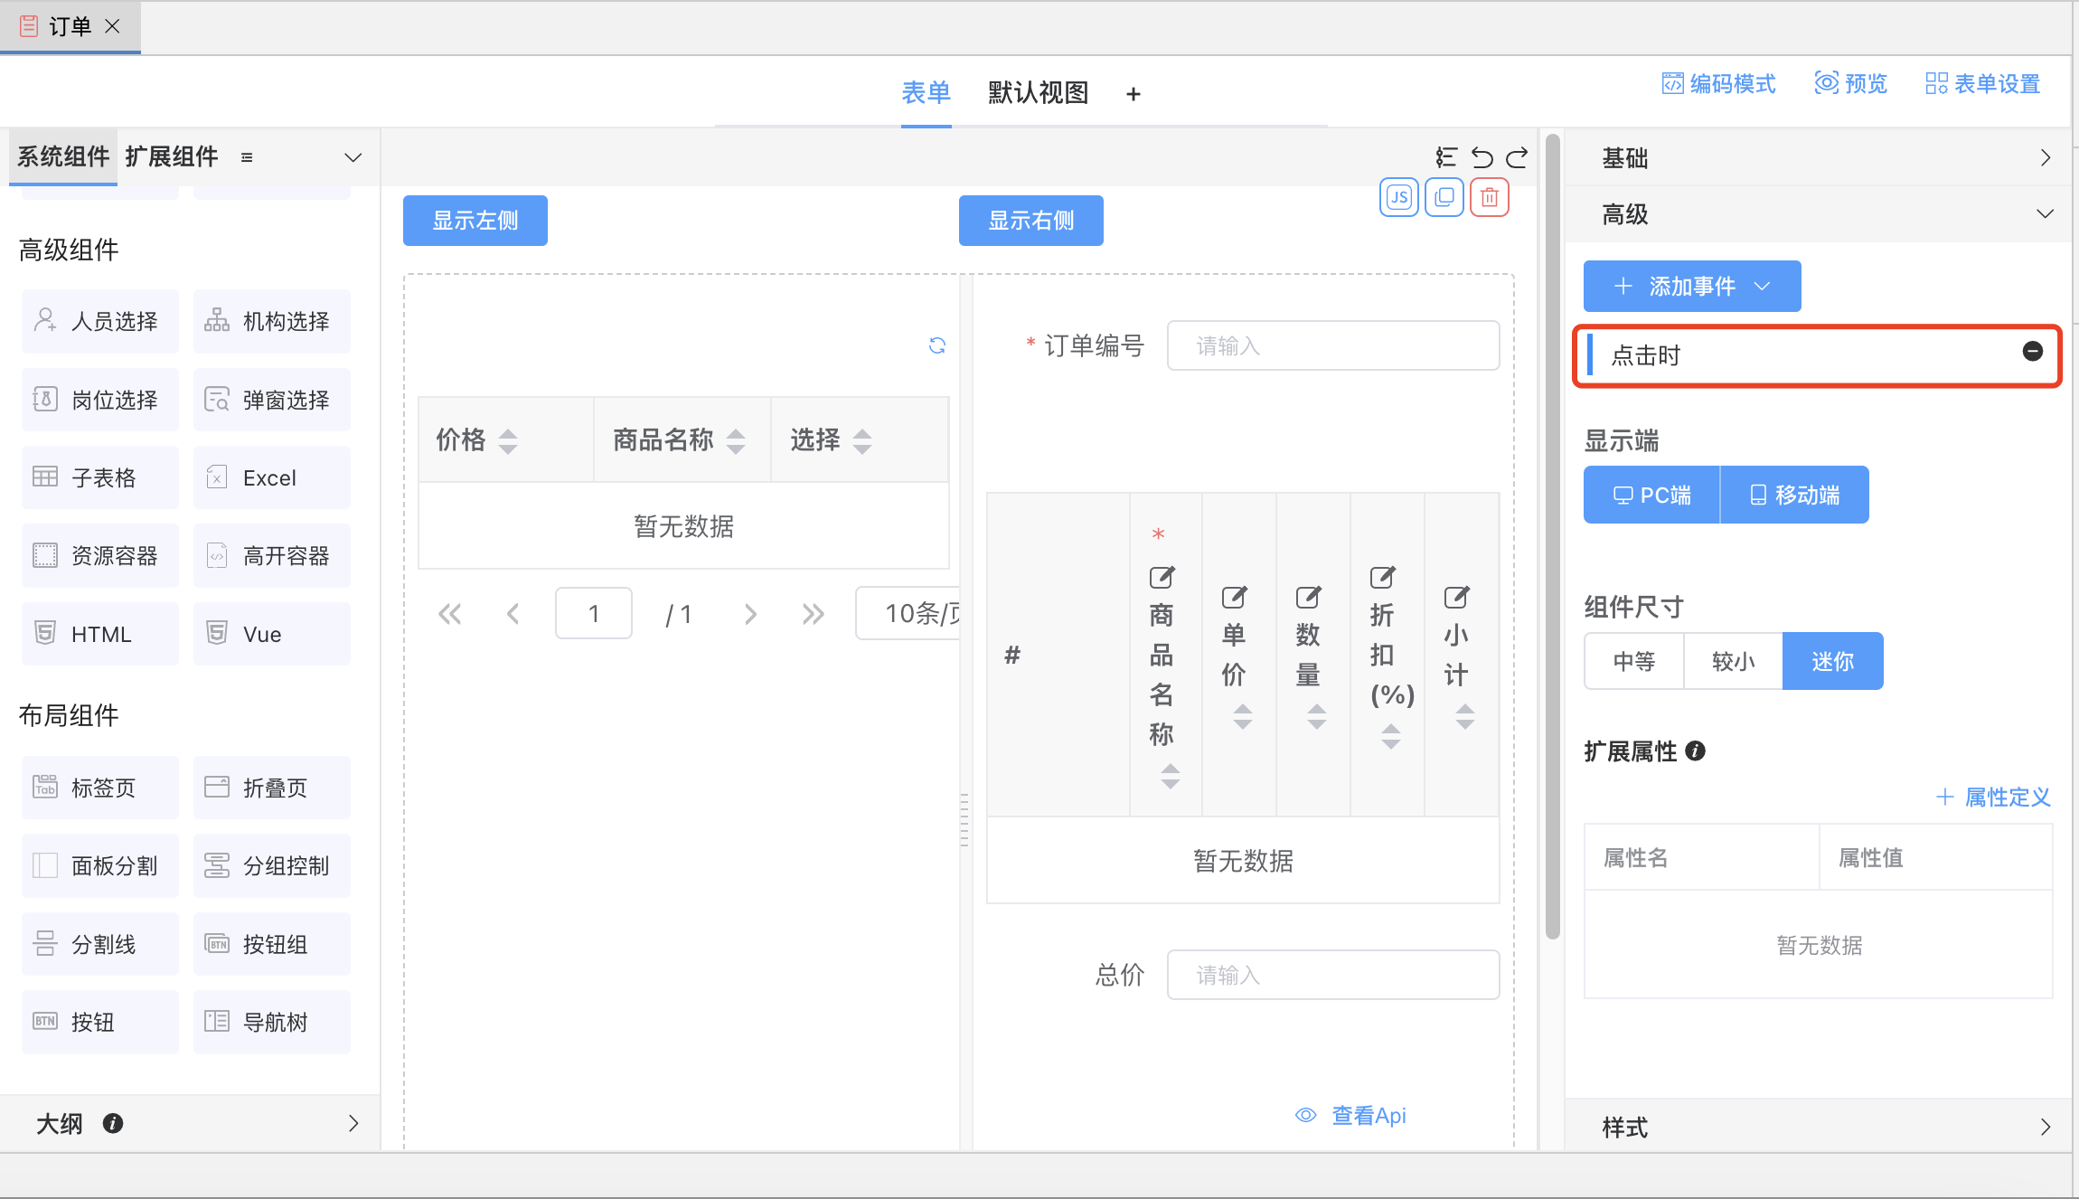Viewport: 2079px width, 1199px height.
Task: Click the undo arrow icon
Action: coord(1482,157)
